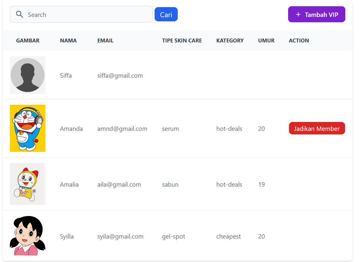
Task: Select the NAMA column header
Action: (x=68, y=40)
